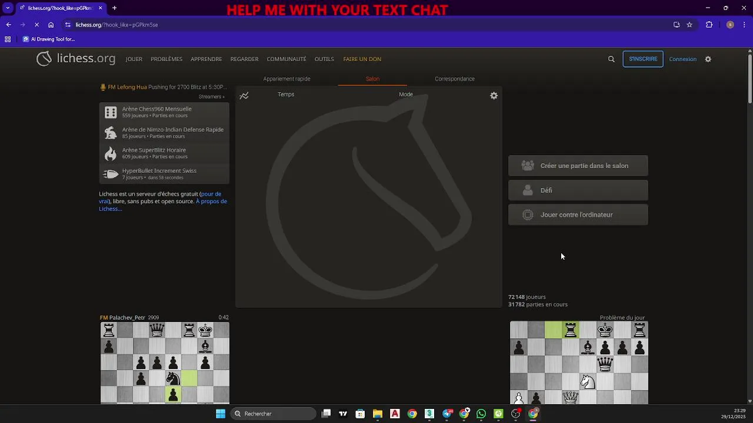Open the REGARDER menu
Viewport: 753px width, 423px height.
(x=245, y=59)
